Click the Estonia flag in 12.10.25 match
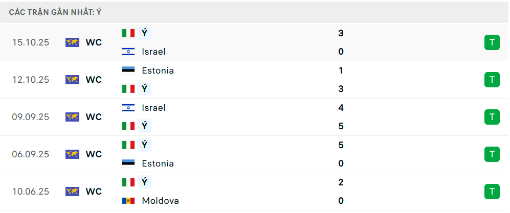Viewport: 510px width, 213px height. click(128, 70)
